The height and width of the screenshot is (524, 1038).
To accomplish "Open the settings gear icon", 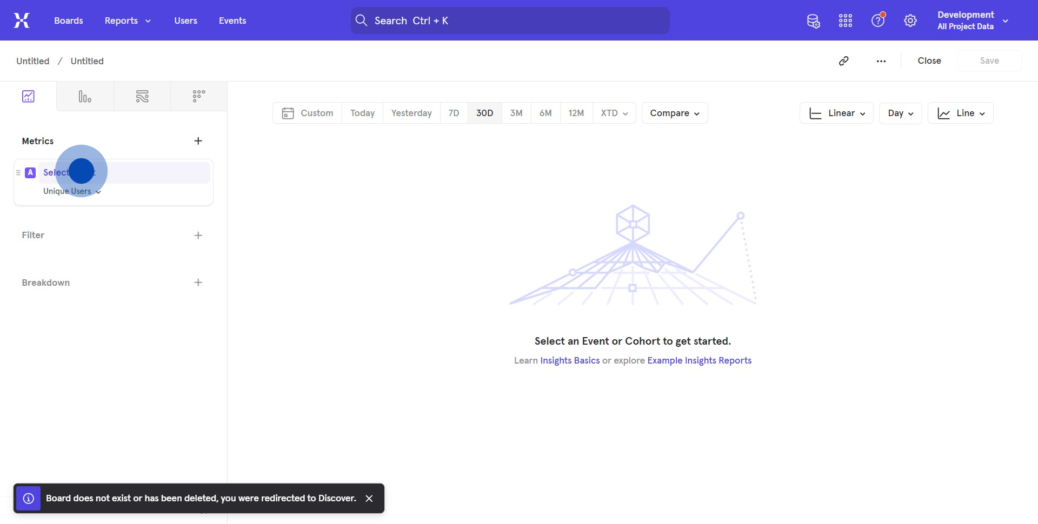I will [x=910, y=21].
